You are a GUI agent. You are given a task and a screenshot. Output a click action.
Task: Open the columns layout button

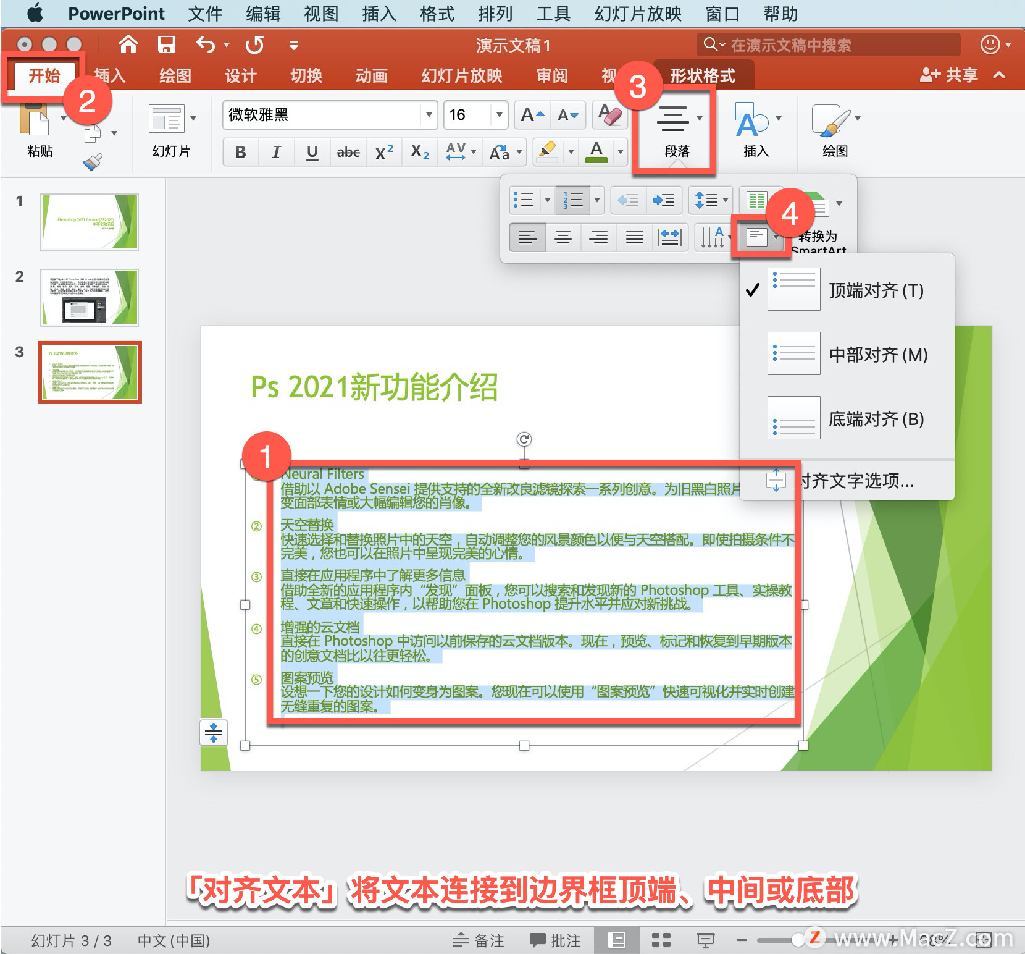757,200
